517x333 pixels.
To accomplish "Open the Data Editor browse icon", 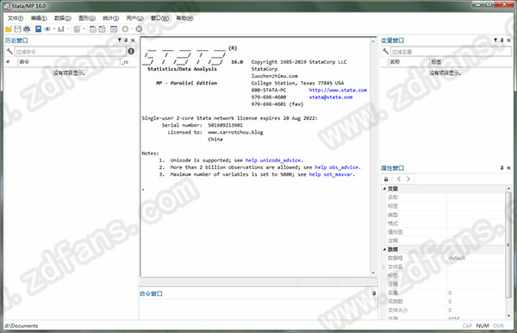I will coord(103,29).
